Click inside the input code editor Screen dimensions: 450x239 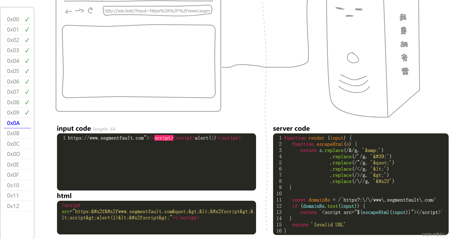click(x=156, y=162)
